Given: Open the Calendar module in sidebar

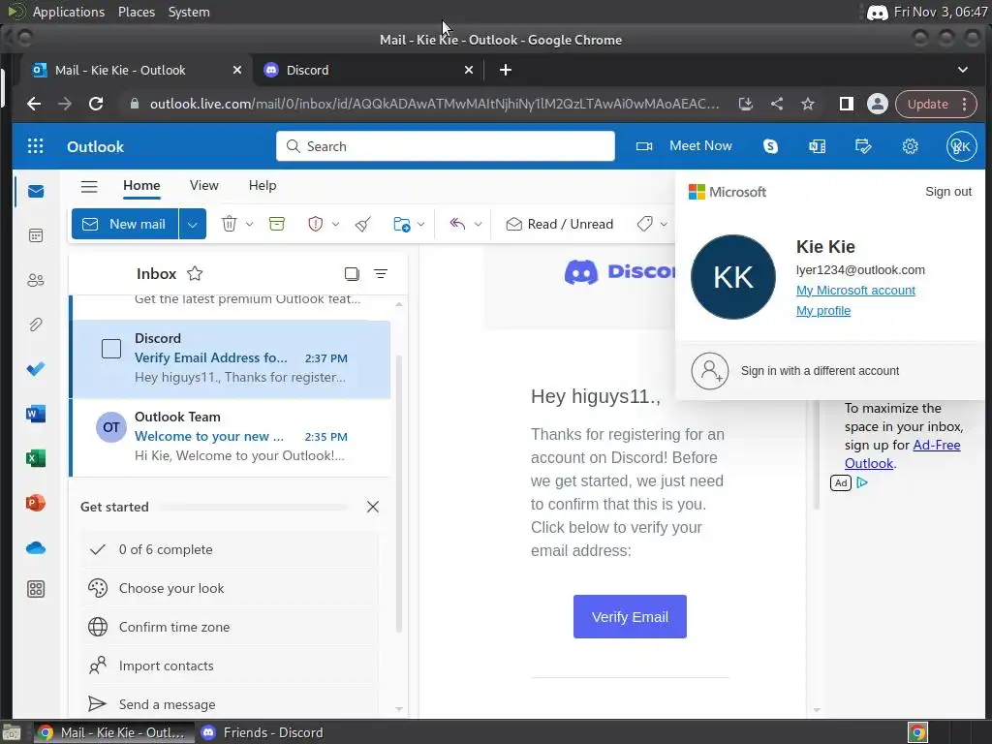Looking at the screenshot, I should (36, 235).
